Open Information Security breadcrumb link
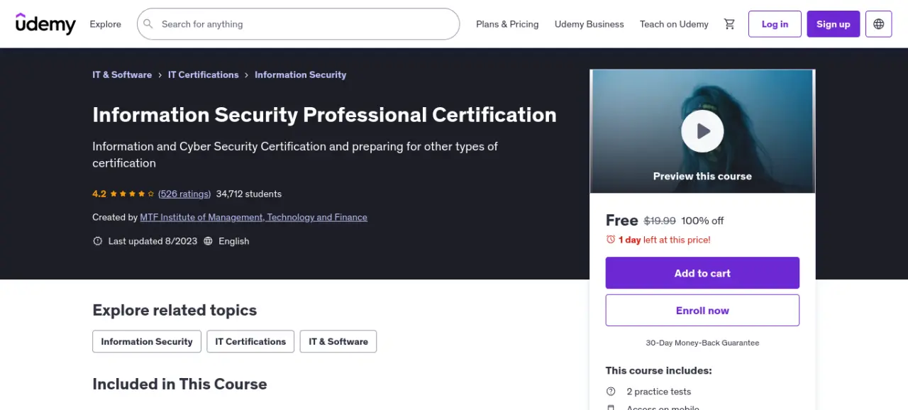 (301, 74)
